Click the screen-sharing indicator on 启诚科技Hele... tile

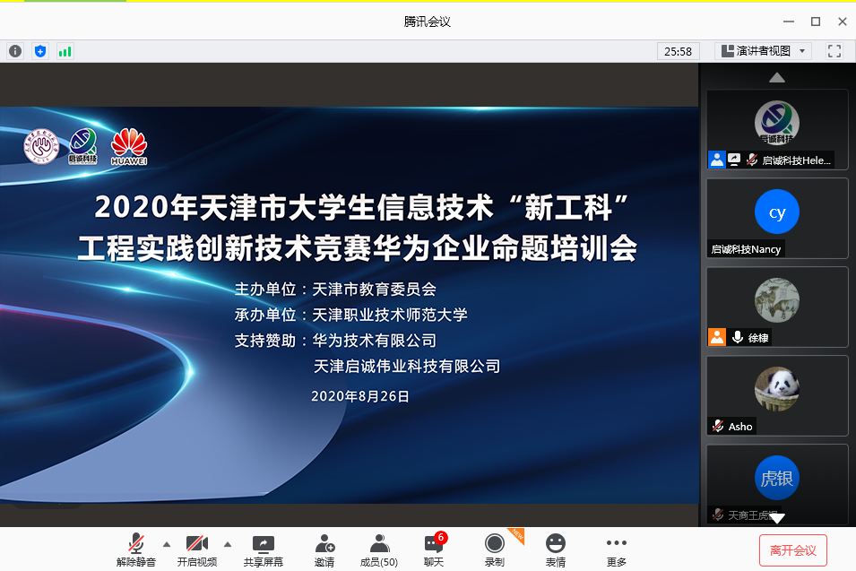(x=734, y=160)
